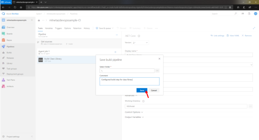Open Boards from the sidebar
259x140 pixels.
(x=10, y=34)
